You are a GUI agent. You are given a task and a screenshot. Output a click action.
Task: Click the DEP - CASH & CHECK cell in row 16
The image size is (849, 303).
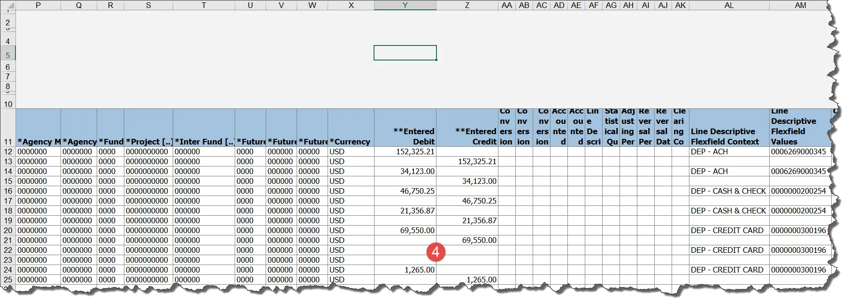(x=729, y=191)
